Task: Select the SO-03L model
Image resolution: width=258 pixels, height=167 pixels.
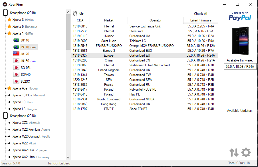Action: click(x=26, y=68)
